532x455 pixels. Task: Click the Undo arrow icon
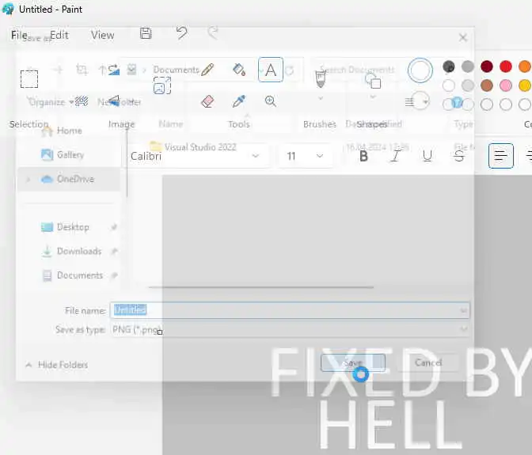(181, 33)
